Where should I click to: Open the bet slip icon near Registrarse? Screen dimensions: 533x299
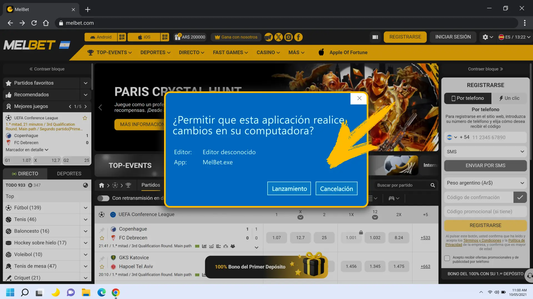click(375, 37)
